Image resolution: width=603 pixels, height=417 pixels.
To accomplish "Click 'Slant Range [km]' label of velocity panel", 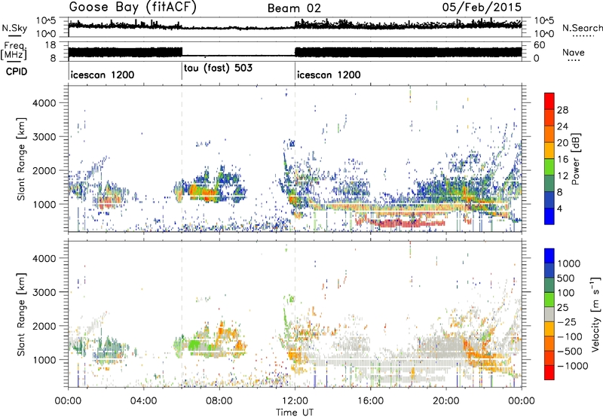I will point(21,314).
